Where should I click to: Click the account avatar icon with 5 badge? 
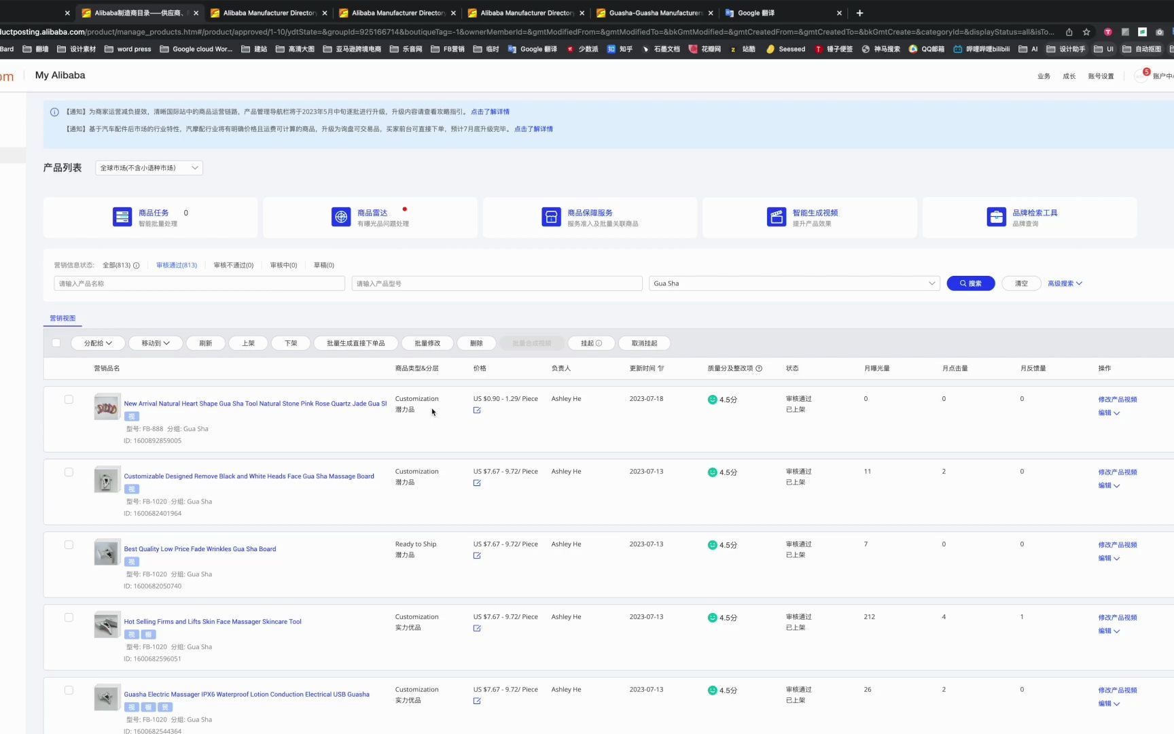tap(1141, 75)
